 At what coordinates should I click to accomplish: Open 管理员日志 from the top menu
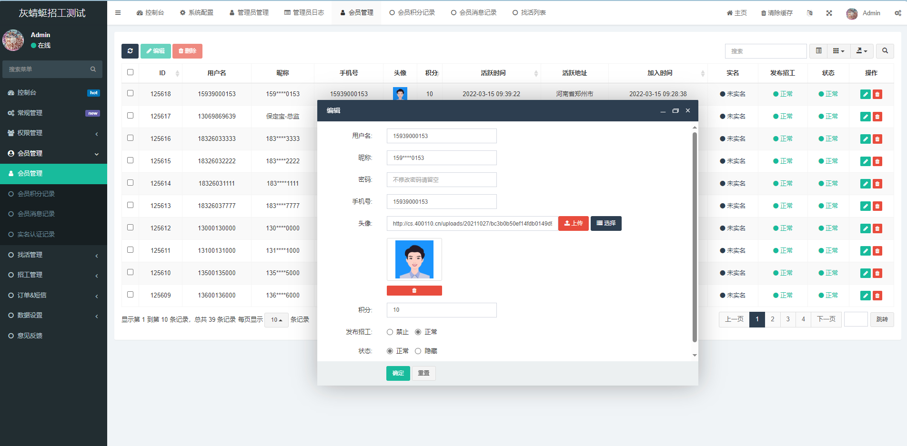click(305, 12)
